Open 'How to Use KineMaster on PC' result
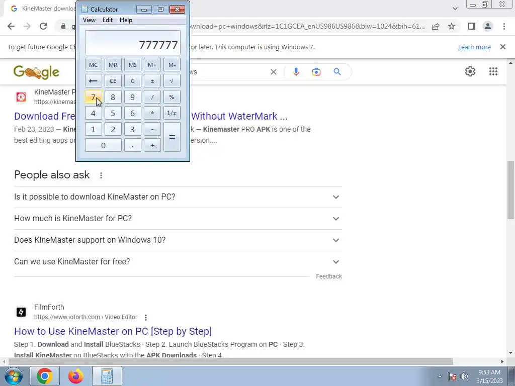The width and height of the screenshot is (515, 386). coord(113,331)
